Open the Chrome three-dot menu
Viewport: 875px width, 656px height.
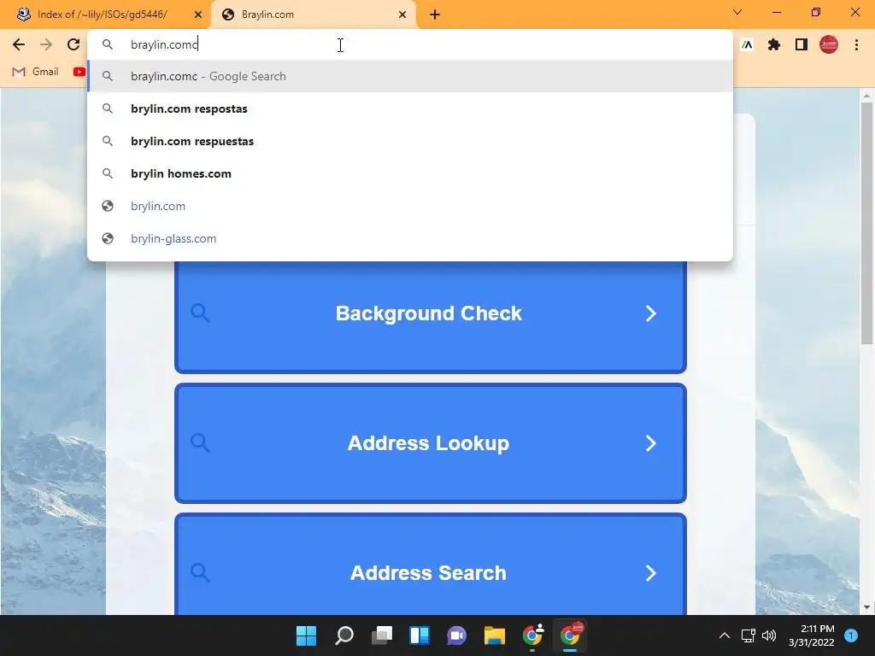(x=856, y=44)
